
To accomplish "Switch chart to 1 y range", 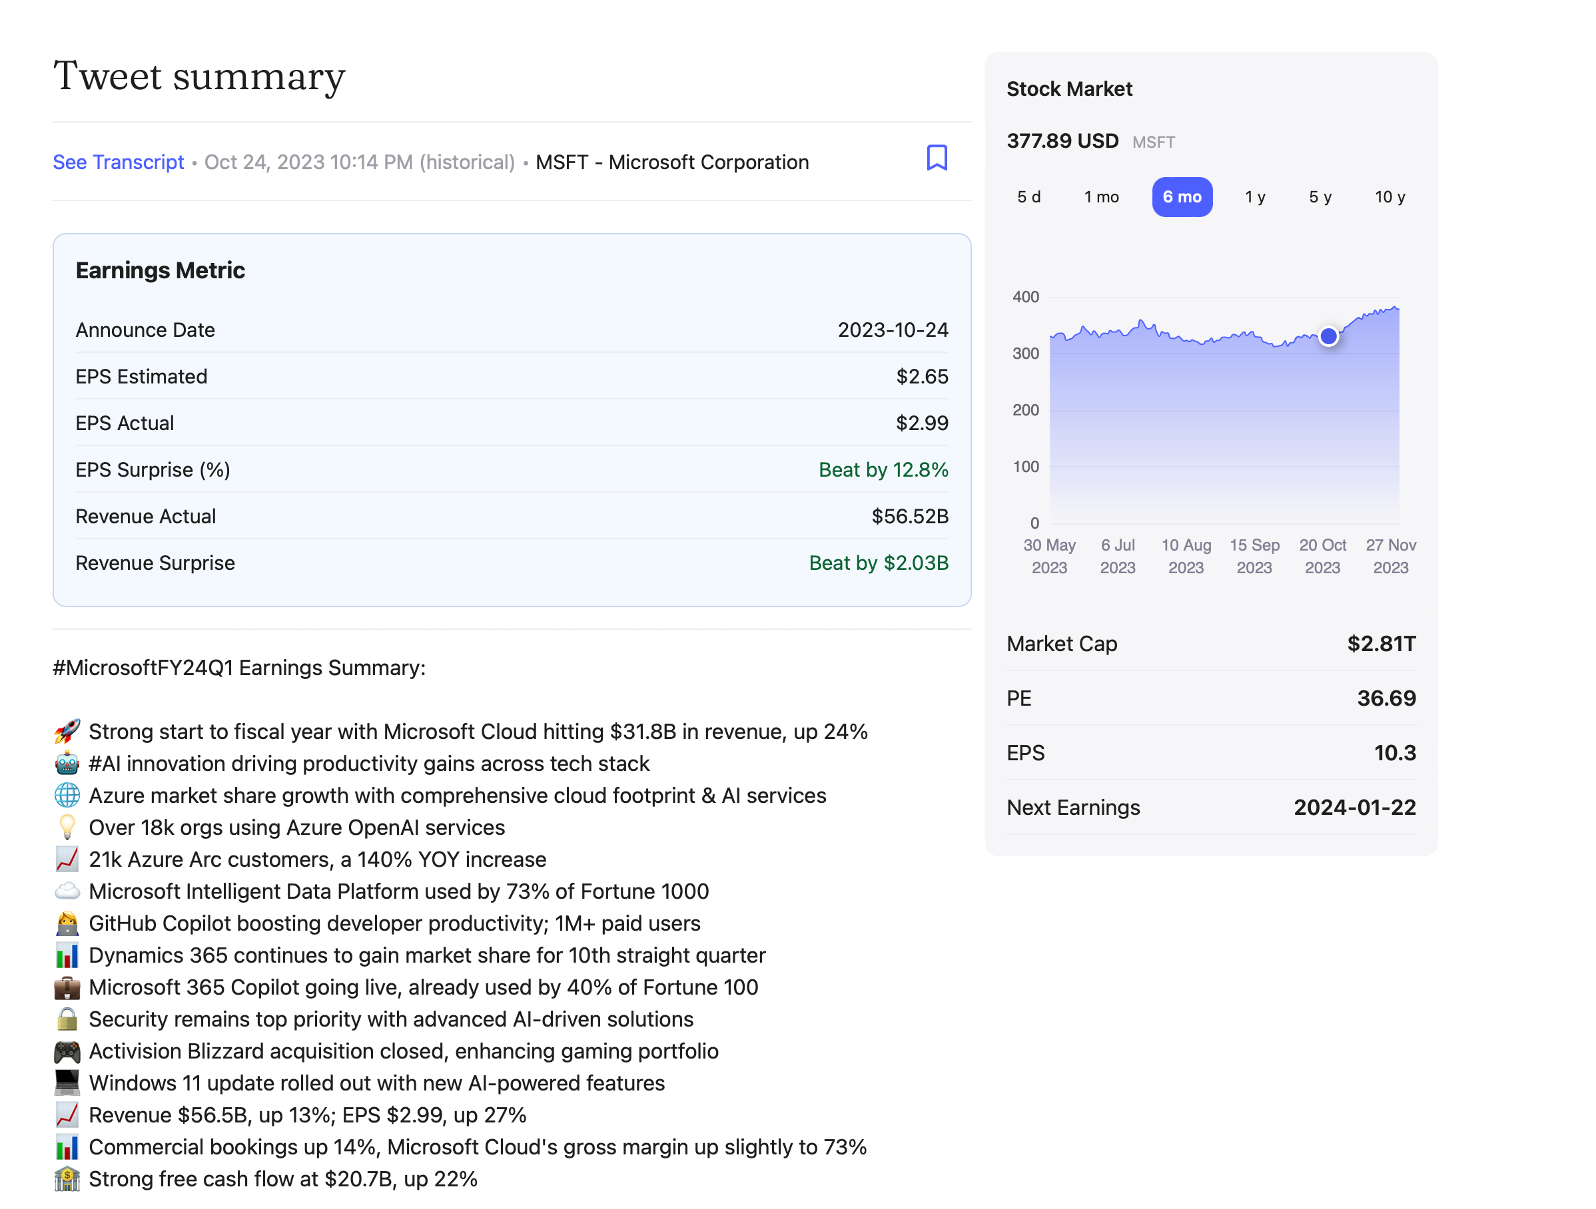I will coord(1255,197).
